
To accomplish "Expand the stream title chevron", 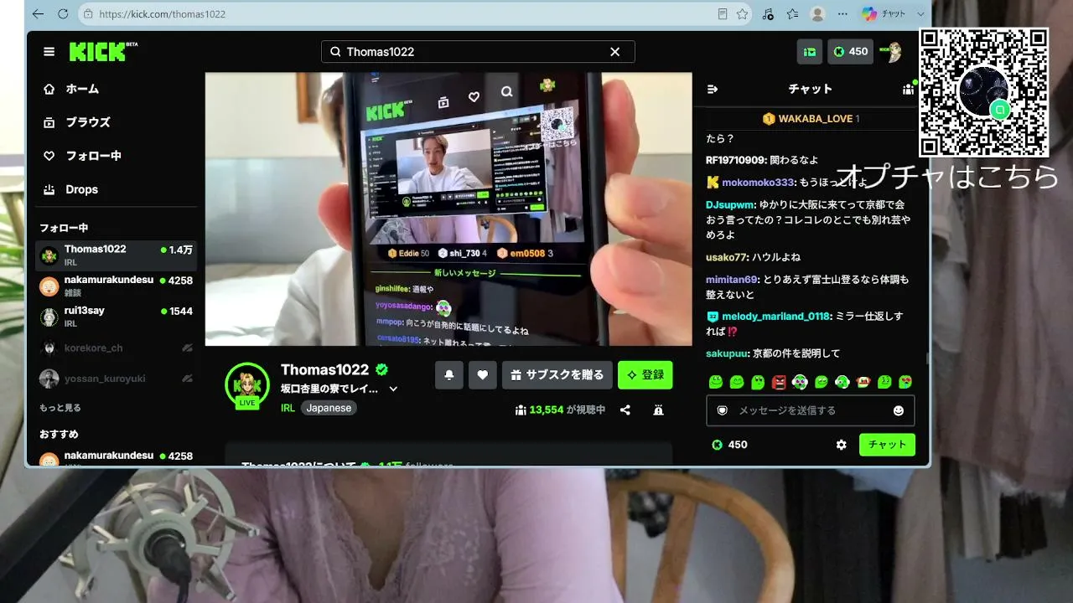I will [393, 389].
